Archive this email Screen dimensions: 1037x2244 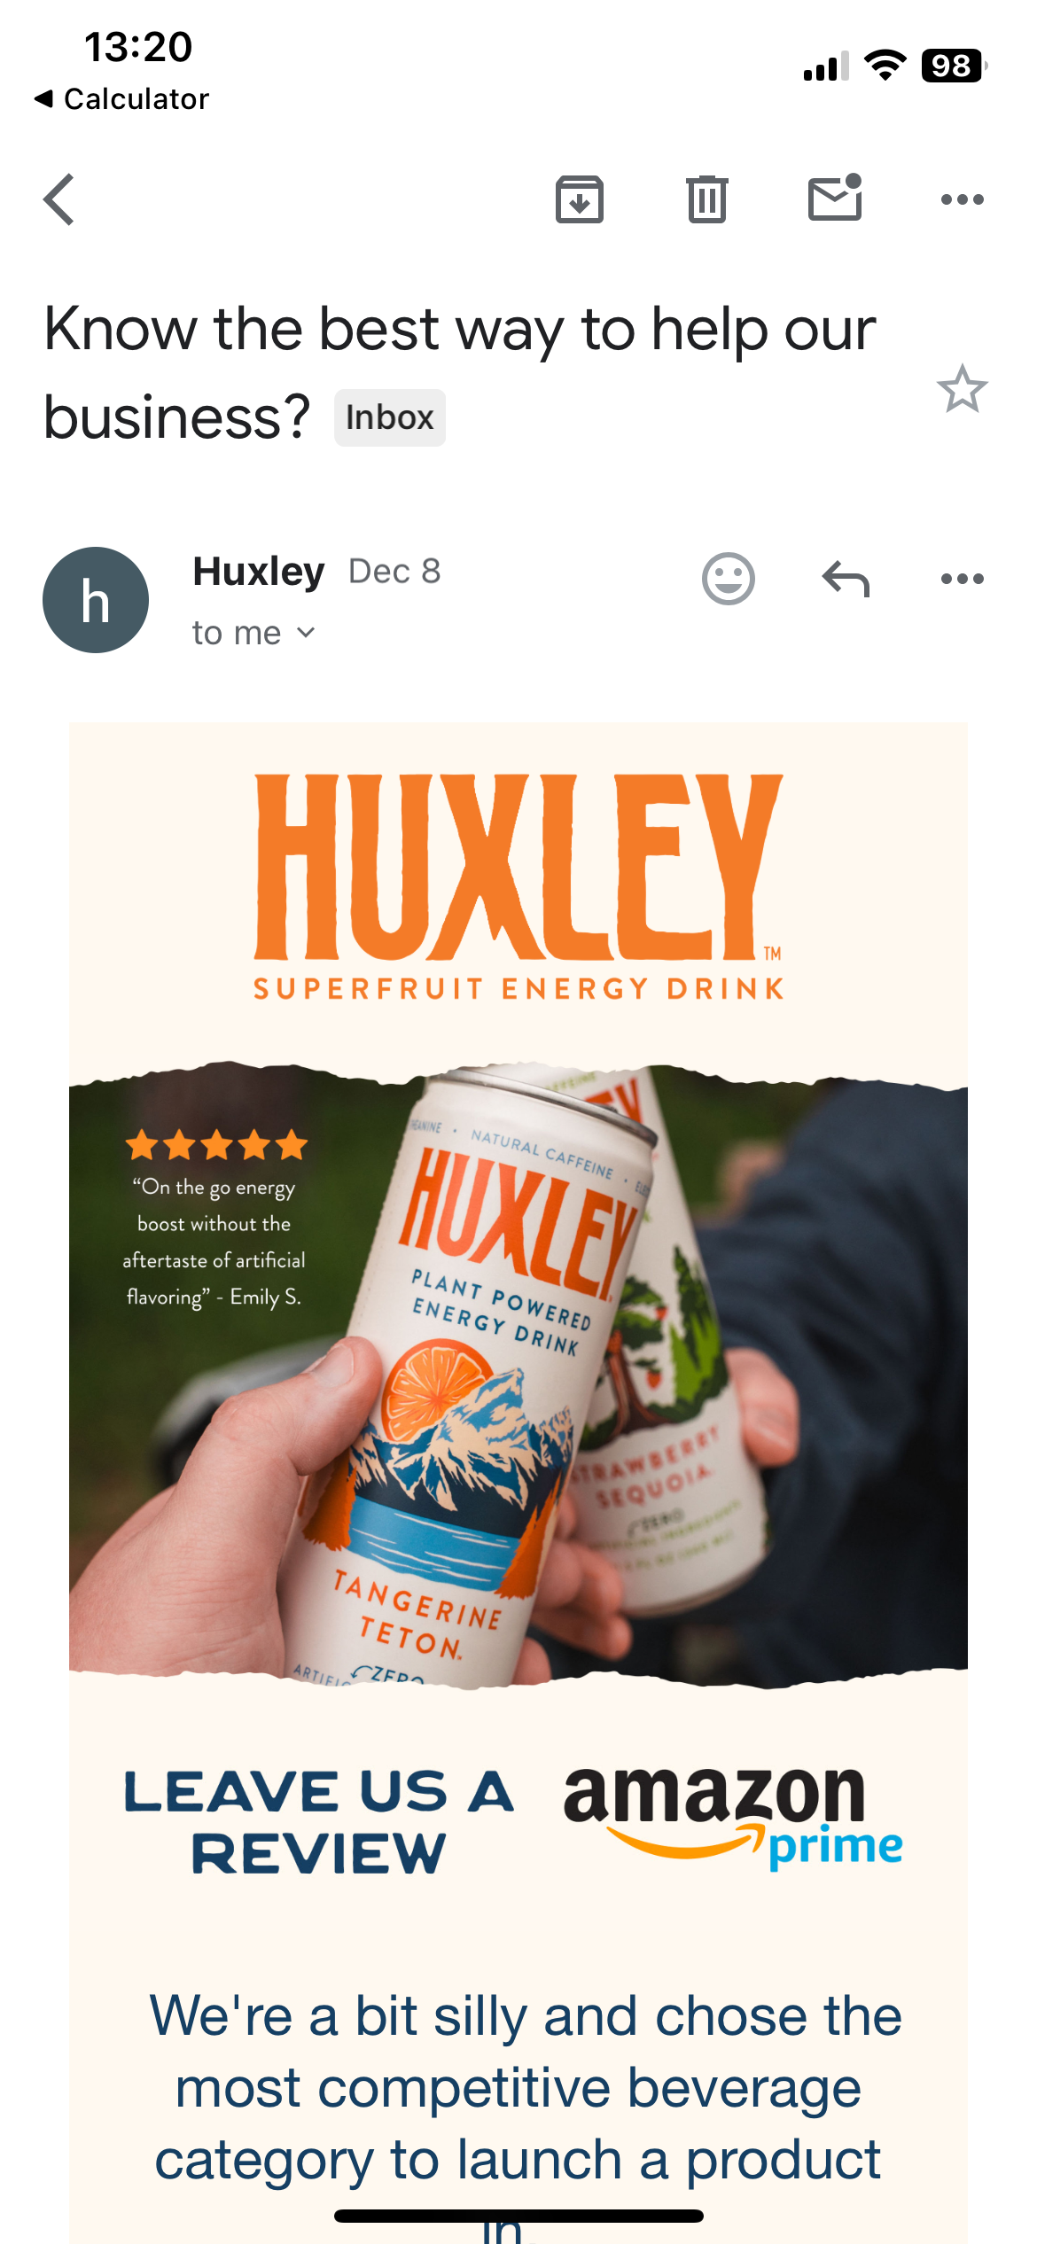click(580, 199)
